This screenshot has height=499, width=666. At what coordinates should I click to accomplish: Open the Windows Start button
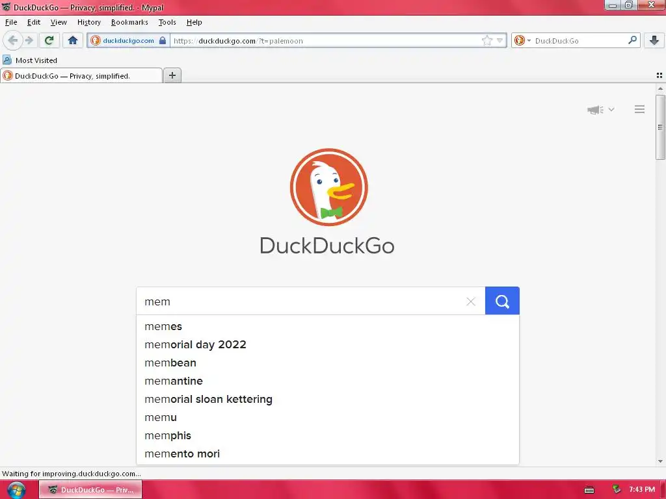point(16,490)
